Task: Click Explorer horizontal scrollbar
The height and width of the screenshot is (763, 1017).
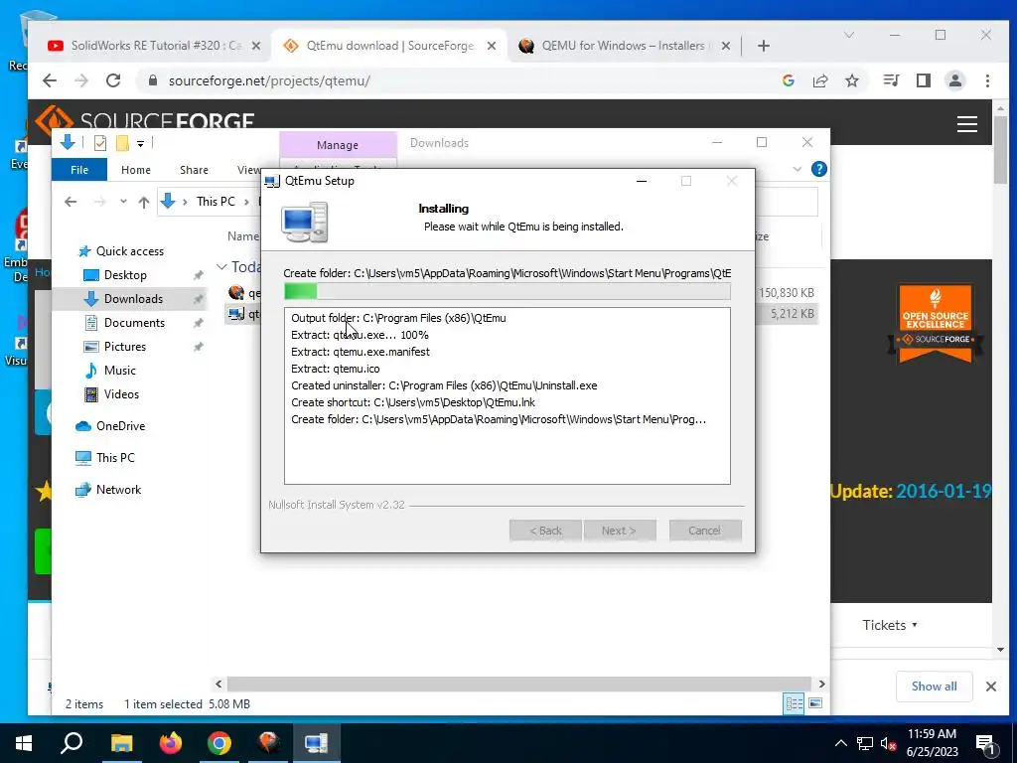Action: (x=518, y=684)
